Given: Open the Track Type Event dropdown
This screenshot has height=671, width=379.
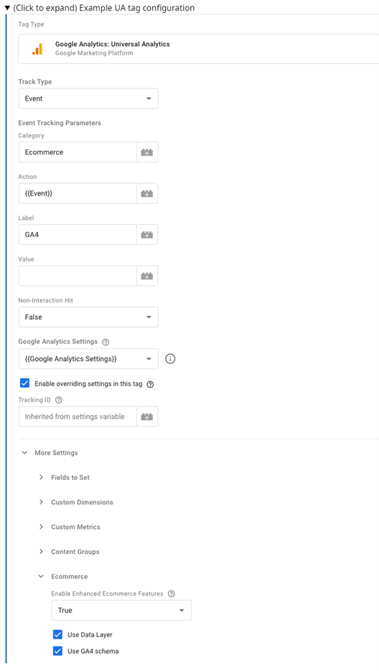Looking at the screenshot, I should [88, 98].
